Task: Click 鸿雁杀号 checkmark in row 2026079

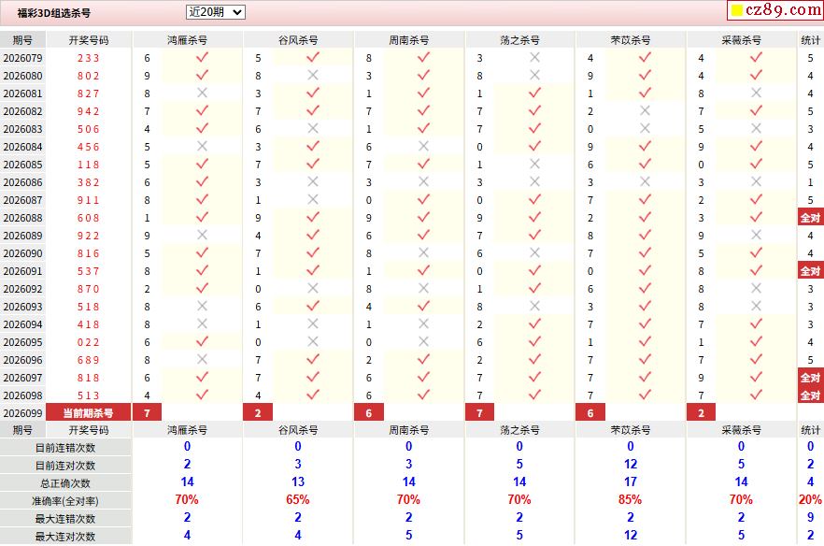Action: tap(202, 58)
